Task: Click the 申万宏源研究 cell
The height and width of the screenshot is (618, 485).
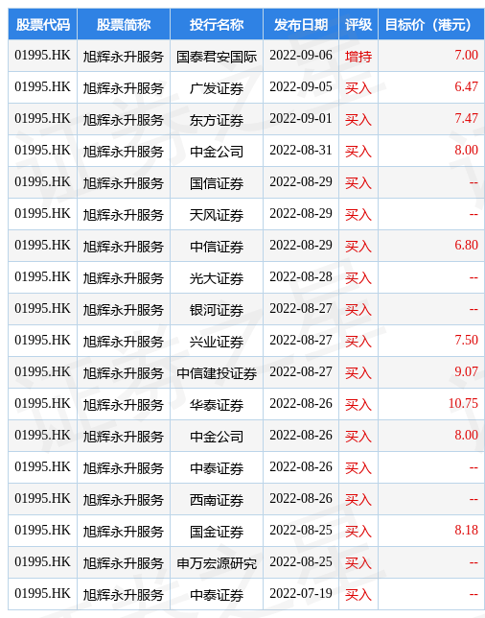Action: [217, 562]
